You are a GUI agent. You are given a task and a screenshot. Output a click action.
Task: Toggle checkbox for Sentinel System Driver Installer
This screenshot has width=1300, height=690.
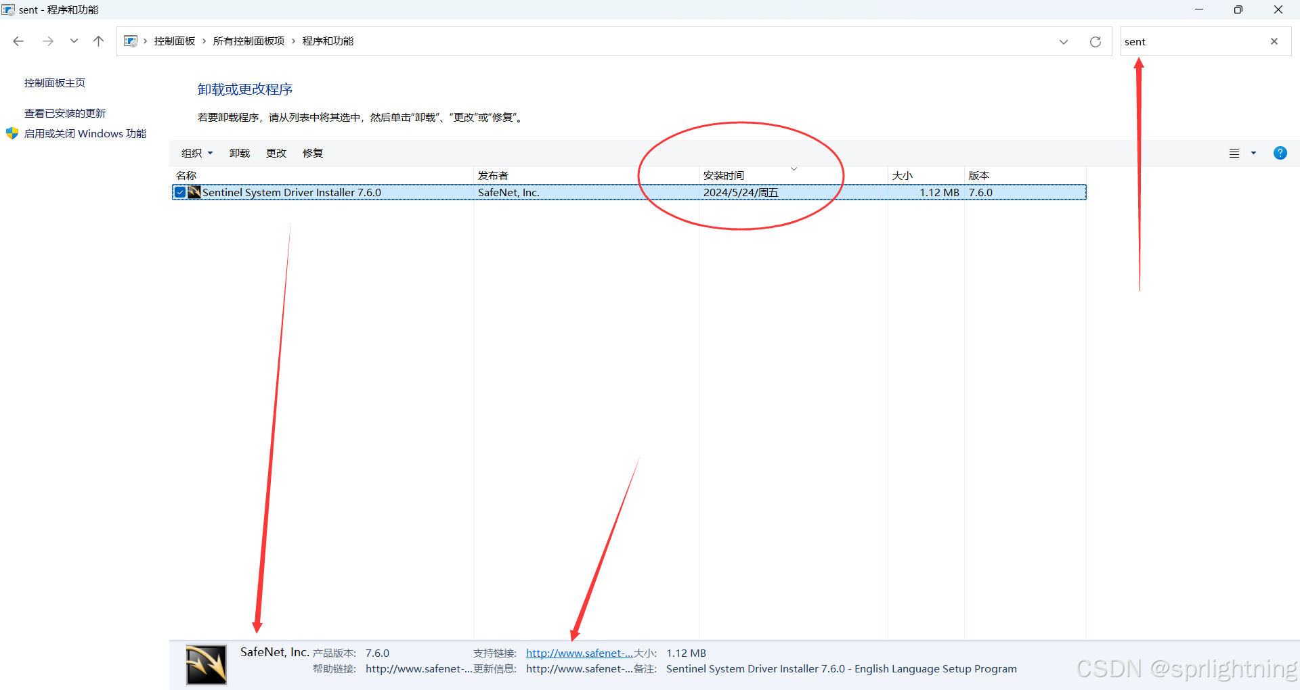(x=180, y=193)
